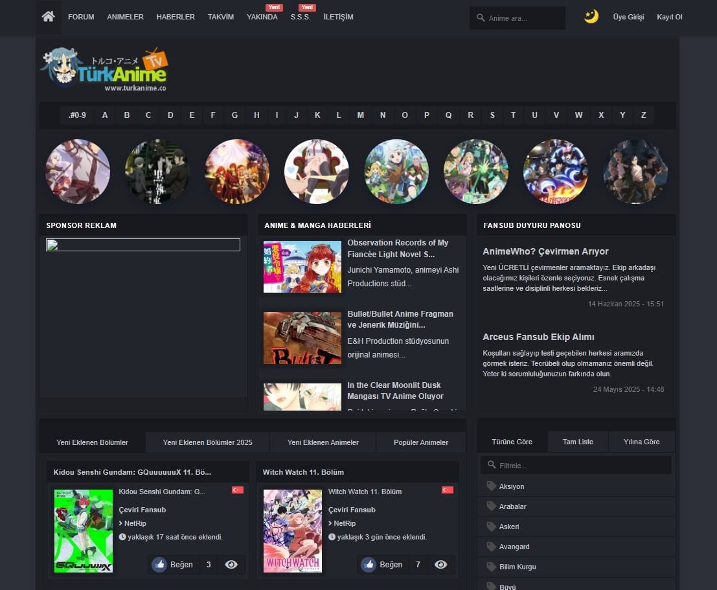Toggle the night mode moon icon

tap(591, 16)
